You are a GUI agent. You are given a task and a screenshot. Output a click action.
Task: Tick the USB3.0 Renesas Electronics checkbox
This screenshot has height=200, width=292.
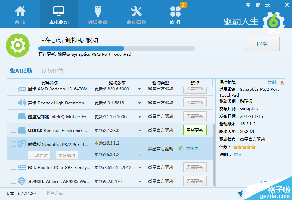[13, 130]
